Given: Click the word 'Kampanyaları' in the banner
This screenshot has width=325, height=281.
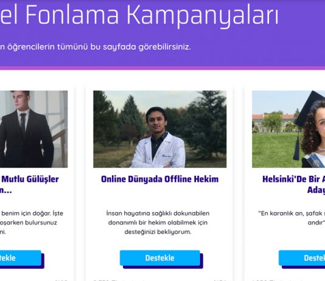Looking at the screenshot, I should (202, 16).
